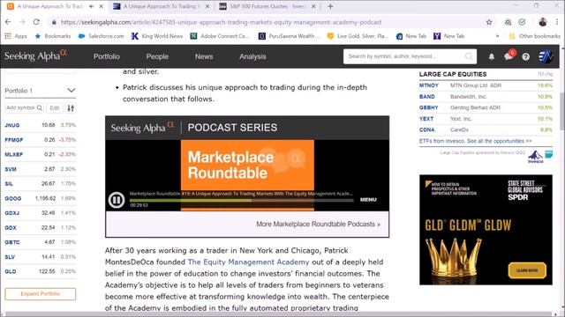Open Adobe Connect bookmark
Screen dimensions: 565x317
(220, 36)
